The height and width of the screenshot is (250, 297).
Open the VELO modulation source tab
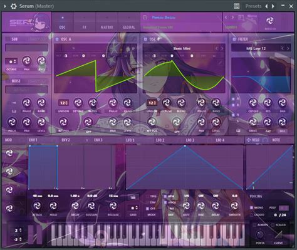click(256, 140)
